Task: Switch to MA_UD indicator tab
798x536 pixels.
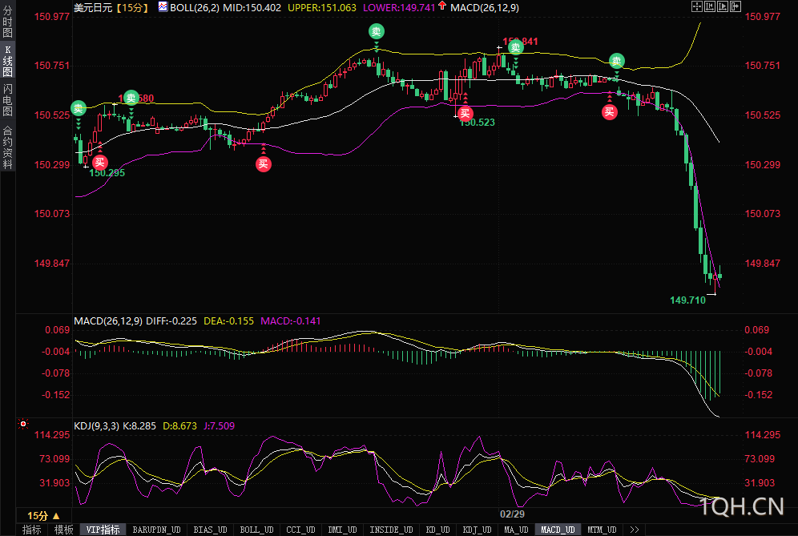Action: [516, 530]
